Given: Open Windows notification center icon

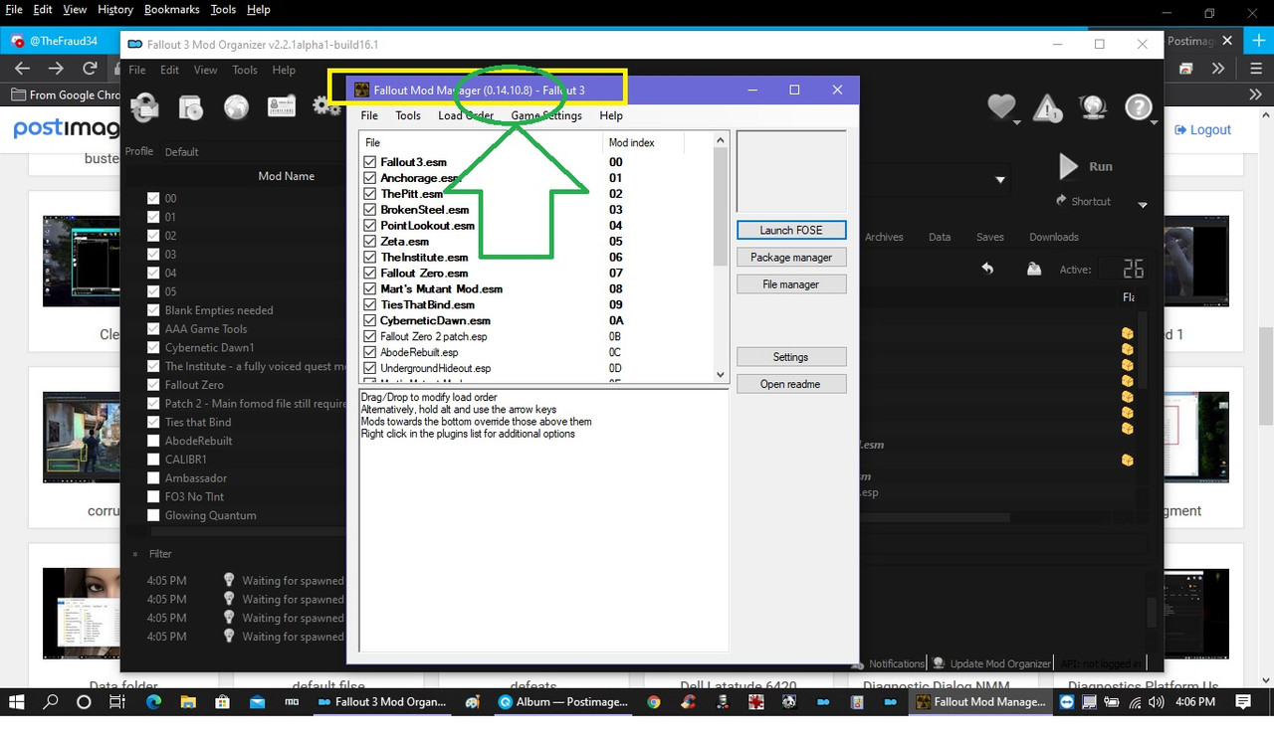Looking at the screenshot, I should coord(1243,701).
